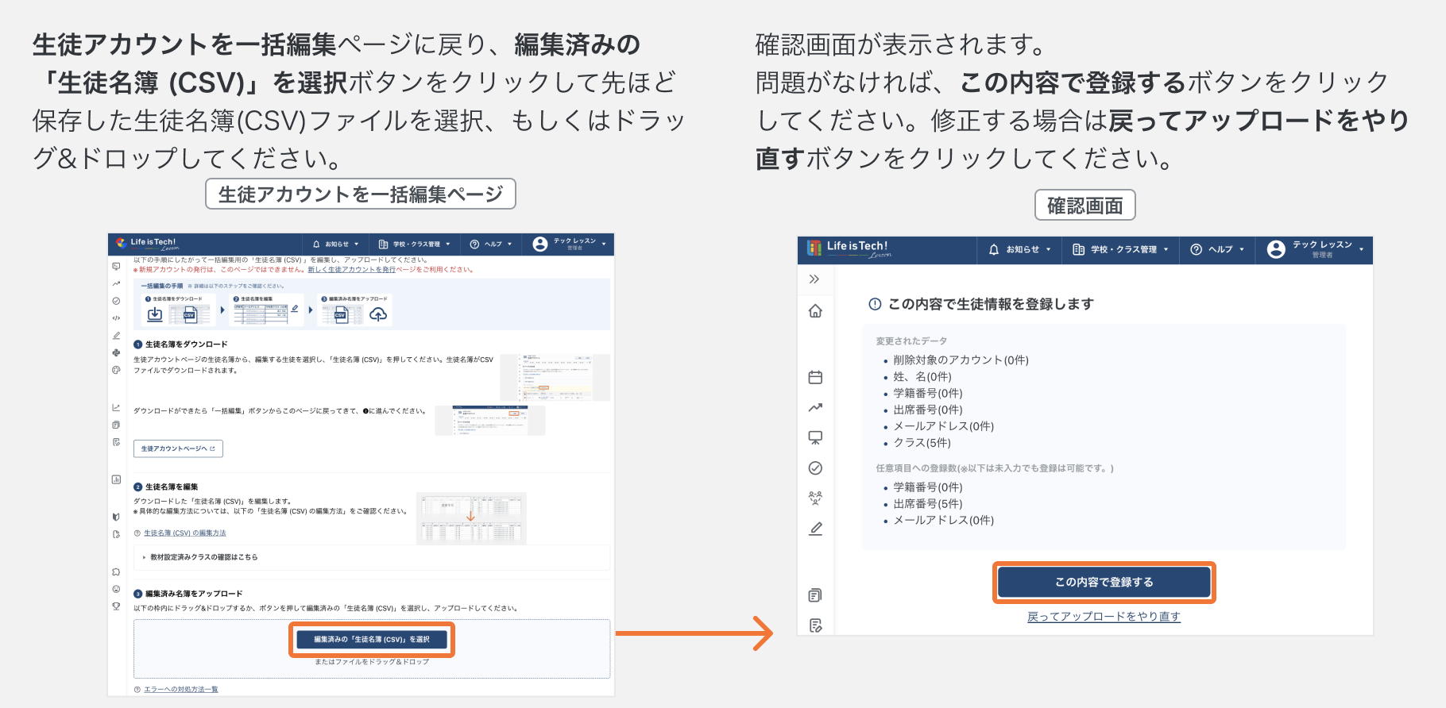Click the trending arrow icon in right sidebar
Viewport: 1446px width, 708px height.
pos(815,407)
